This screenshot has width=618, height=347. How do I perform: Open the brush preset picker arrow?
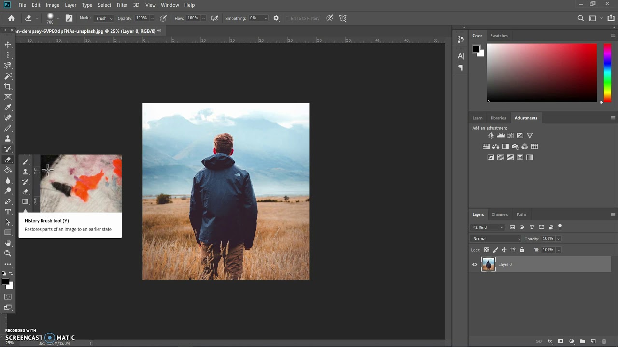pyautogui.click(x=58, y=18)
